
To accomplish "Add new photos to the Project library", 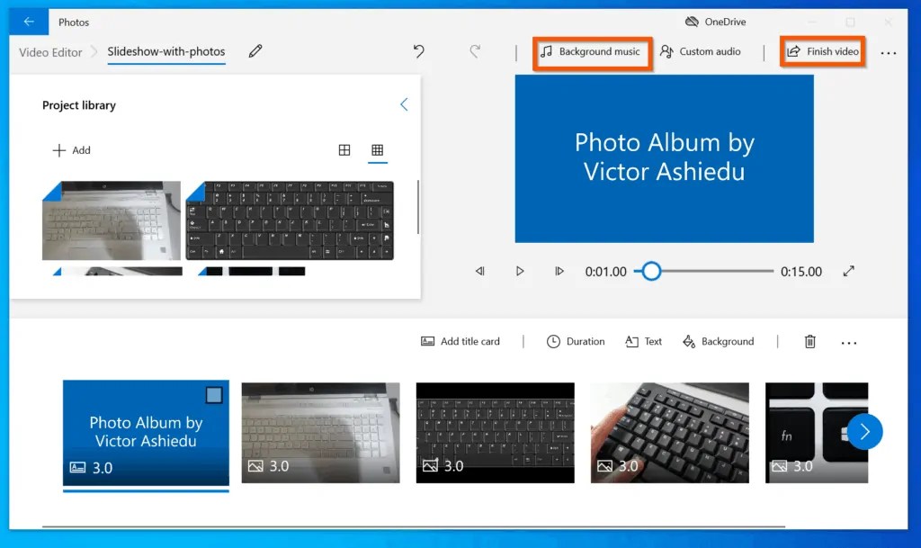I will [72, 149].
